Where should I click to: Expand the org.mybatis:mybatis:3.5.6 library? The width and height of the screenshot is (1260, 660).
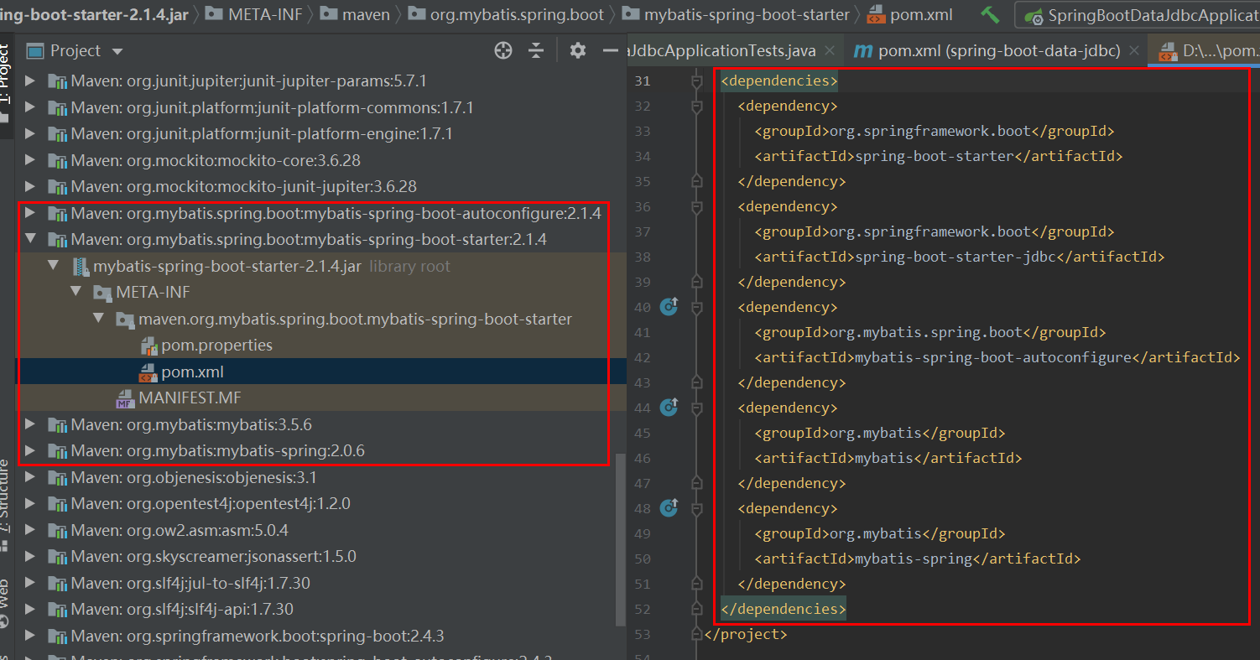click(x=30, y=424)
